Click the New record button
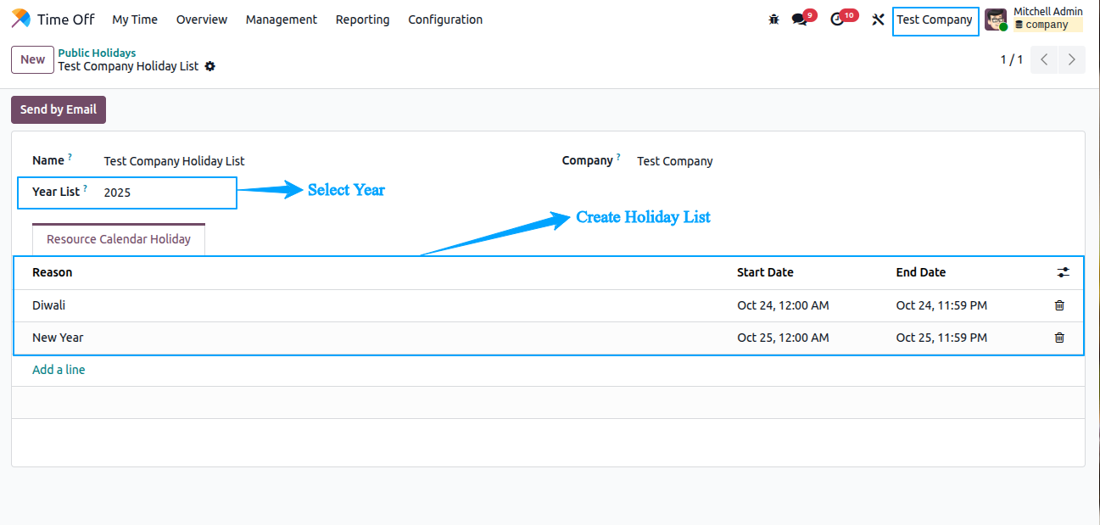The image size is (1100, 525). [33, 59]
